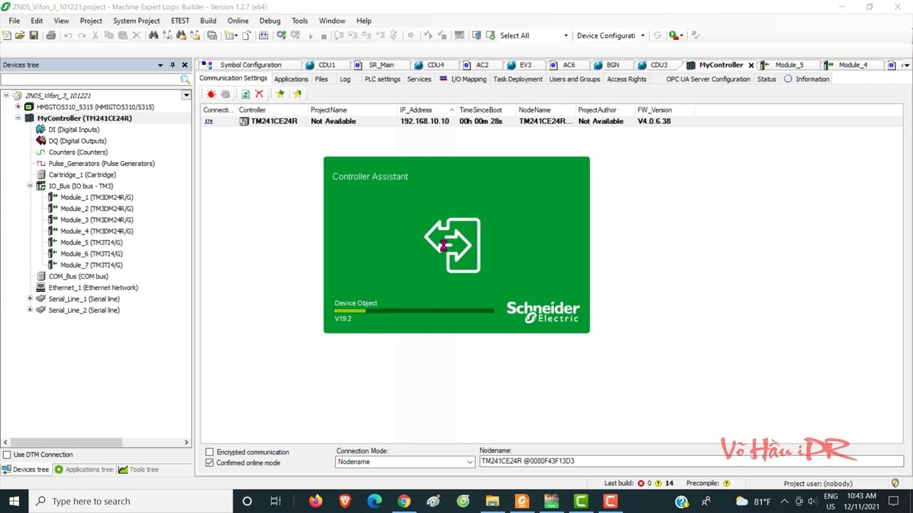This screenshot has height=513, width=913.
Task: Expand the HMIGTO5310_5315 node
Action: [x=19, y=107]
